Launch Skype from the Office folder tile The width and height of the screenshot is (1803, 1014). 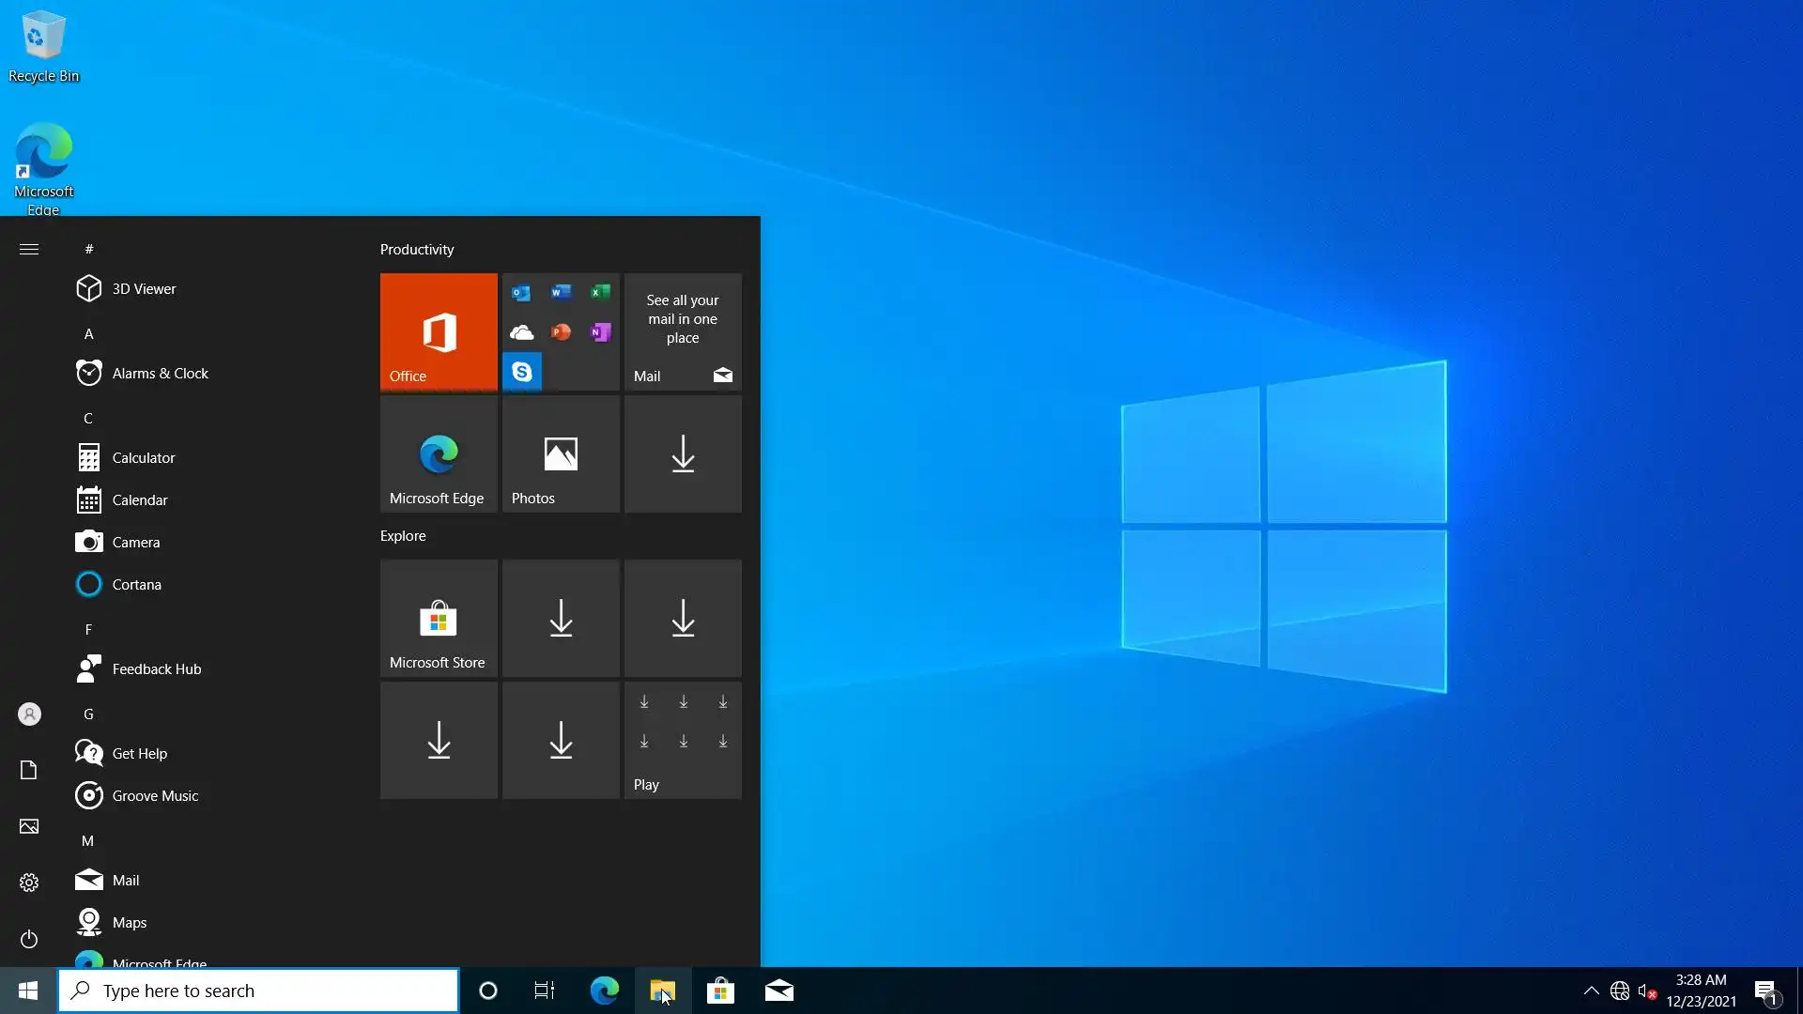click(522, 372)
